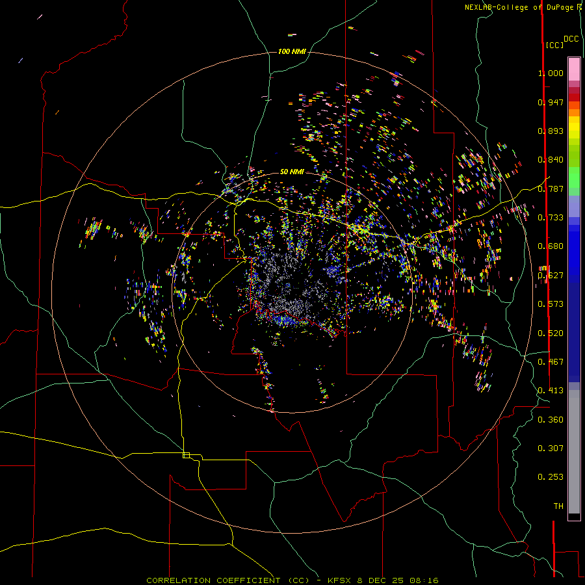The height and width of the screenshot is (585, 585).
Task: Click the [CC] legend unit label
Action: pos(554,45)
